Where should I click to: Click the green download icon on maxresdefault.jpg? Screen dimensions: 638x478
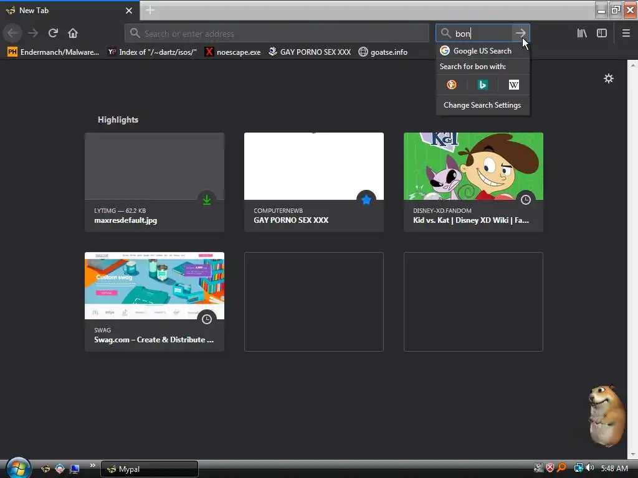click(x=207, y=200)
